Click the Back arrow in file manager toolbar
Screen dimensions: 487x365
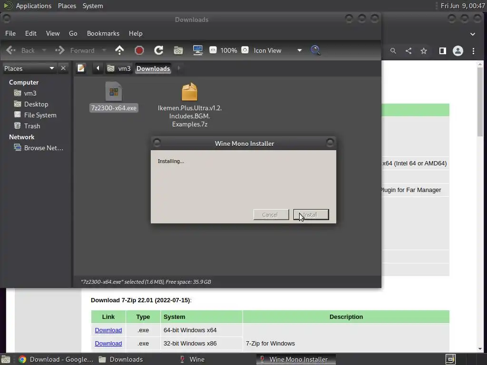tap(11, 50)
